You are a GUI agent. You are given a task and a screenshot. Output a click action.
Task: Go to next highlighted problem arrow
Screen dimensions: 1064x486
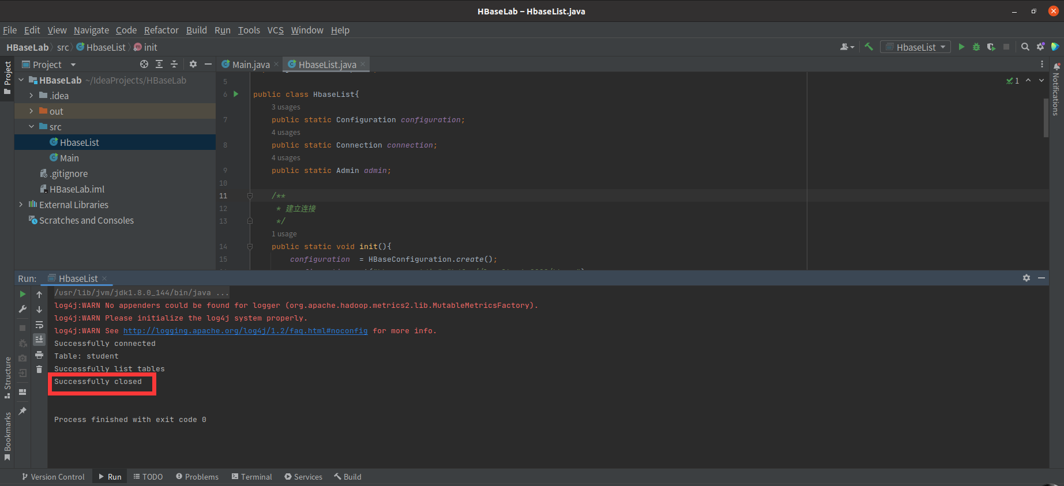1042,81
